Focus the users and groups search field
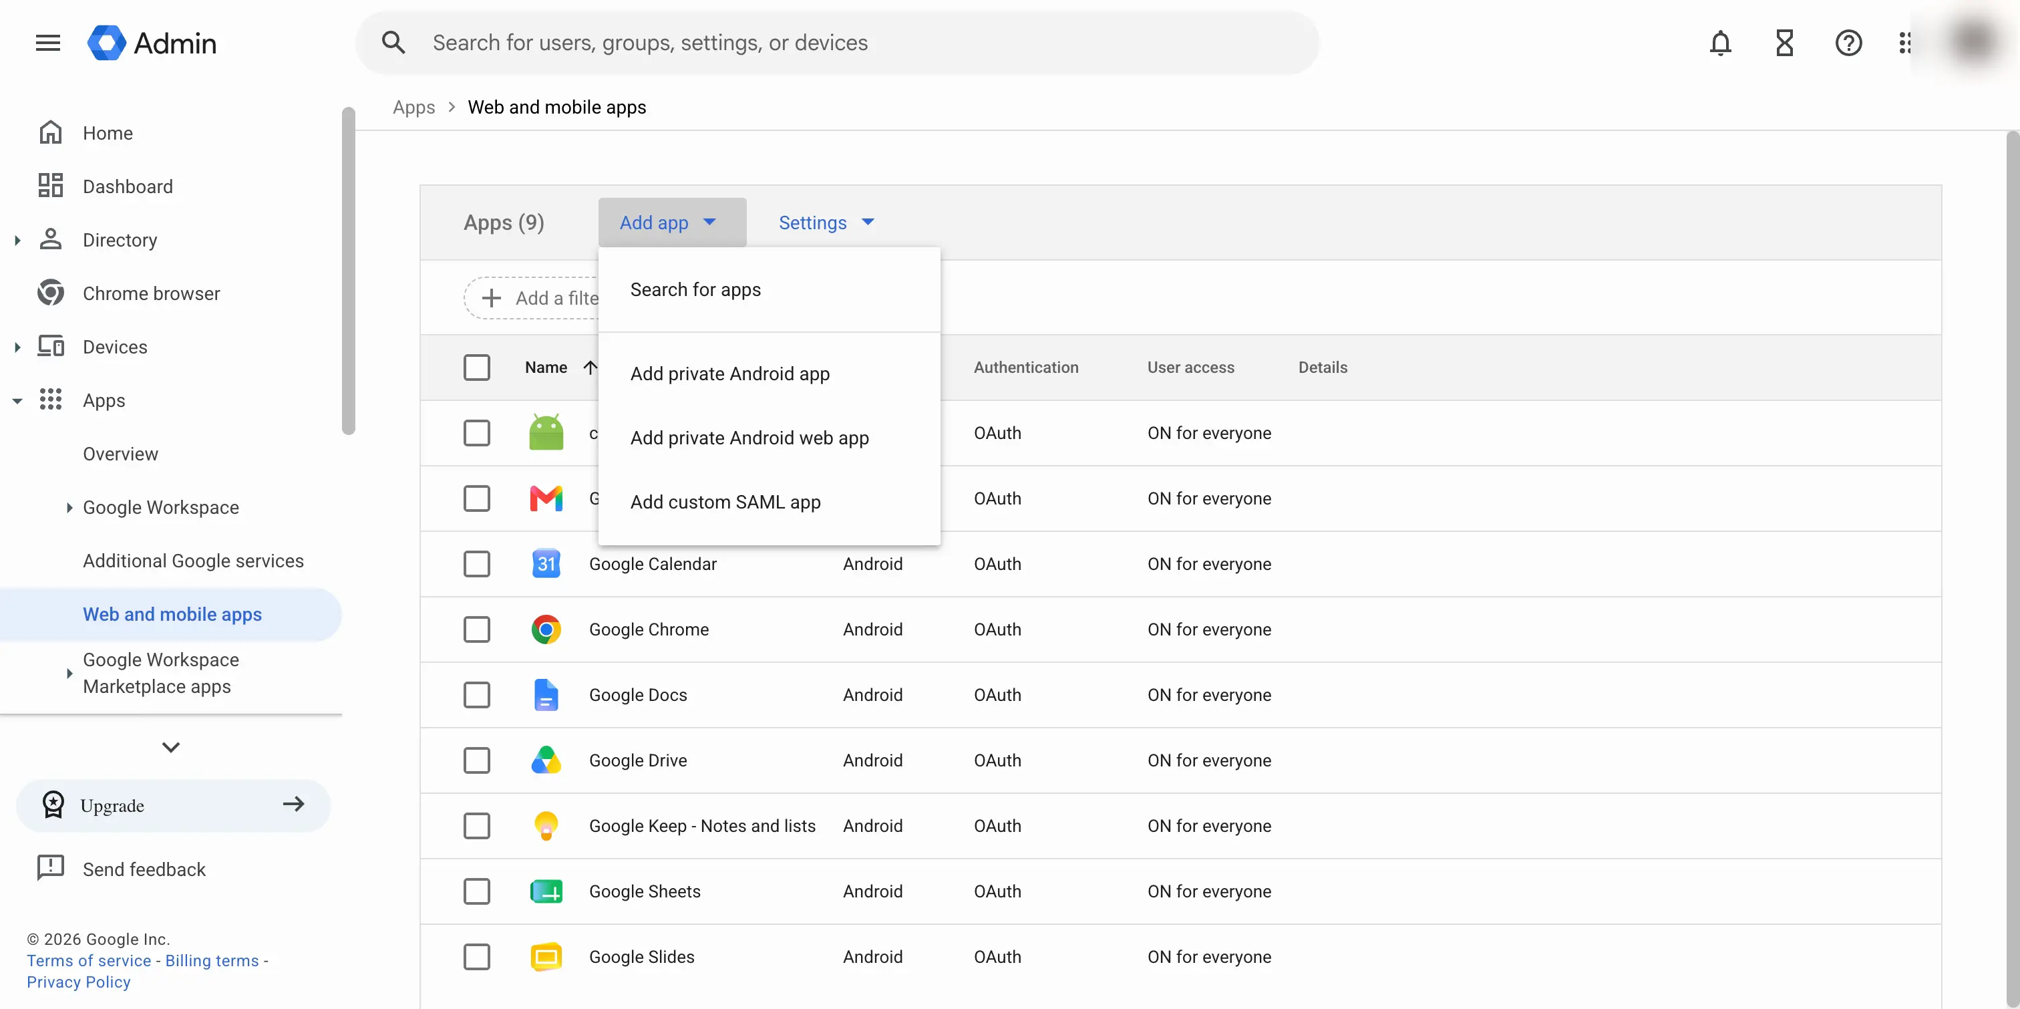Viewport: 2020px width, 1009px height. (x=838, y=42)
